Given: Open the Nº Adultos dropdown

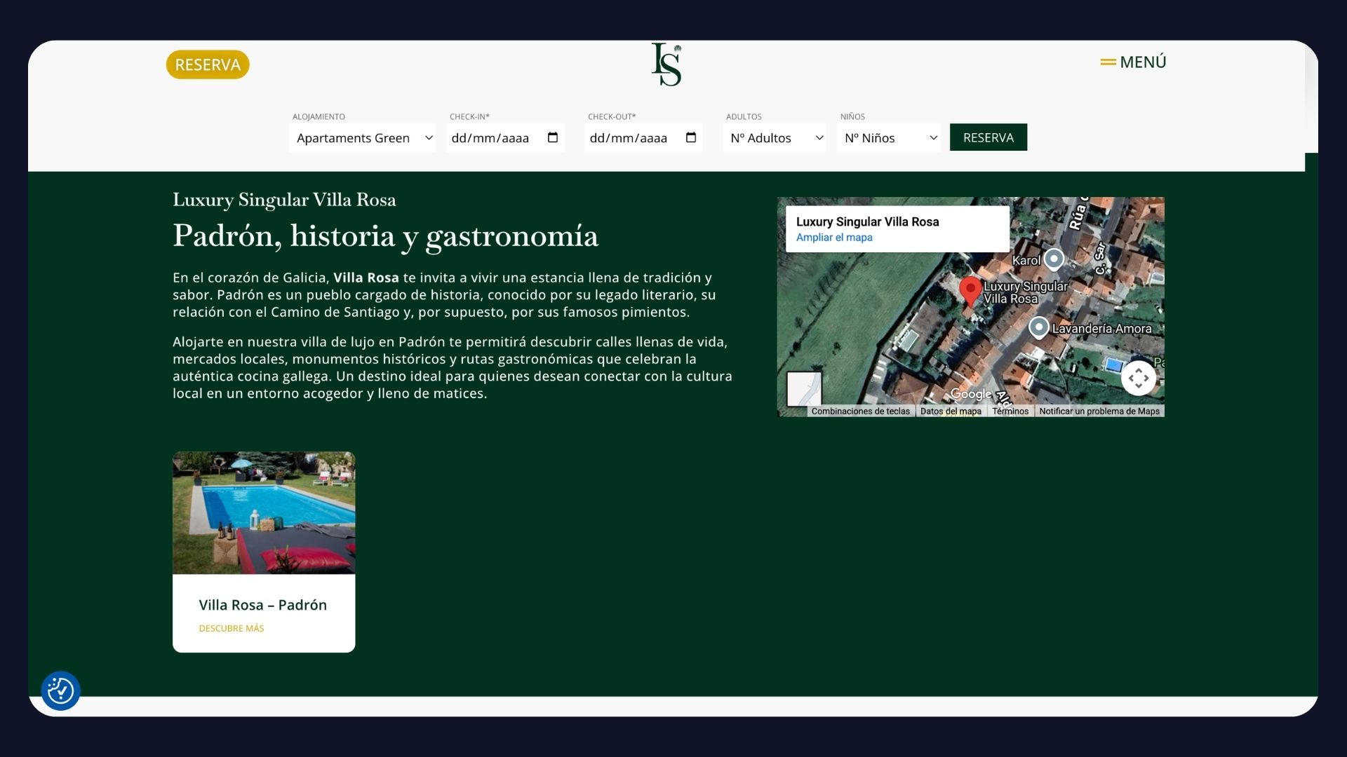Looking at the screenshot, I should [775, 138].
